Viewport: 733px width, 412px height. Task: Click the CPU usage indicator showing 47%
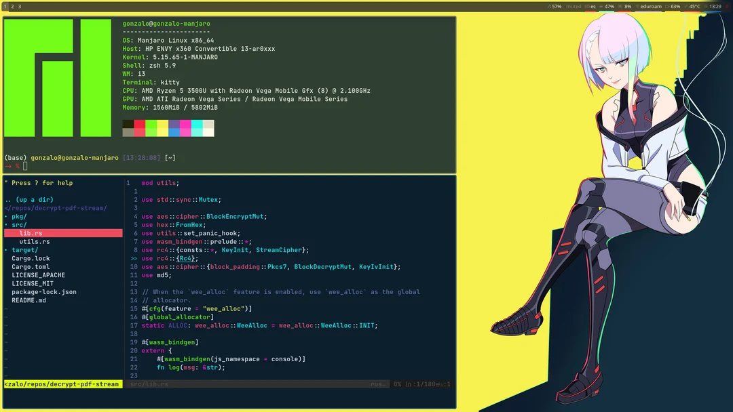coord(609,5)
